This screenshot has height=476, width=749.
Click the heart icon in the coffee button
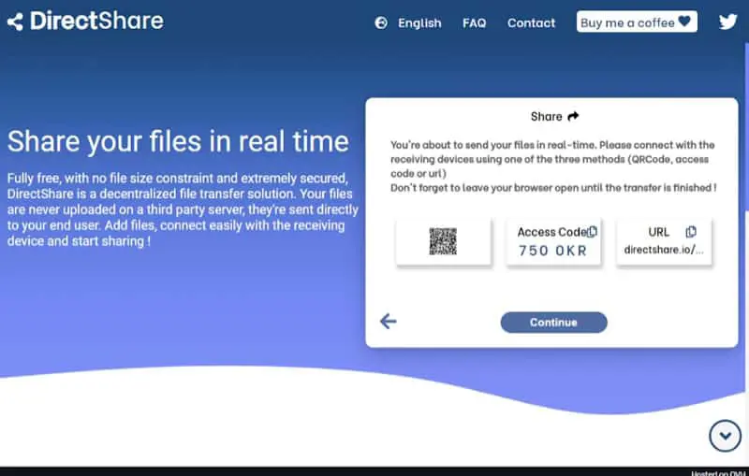(684, 22)
